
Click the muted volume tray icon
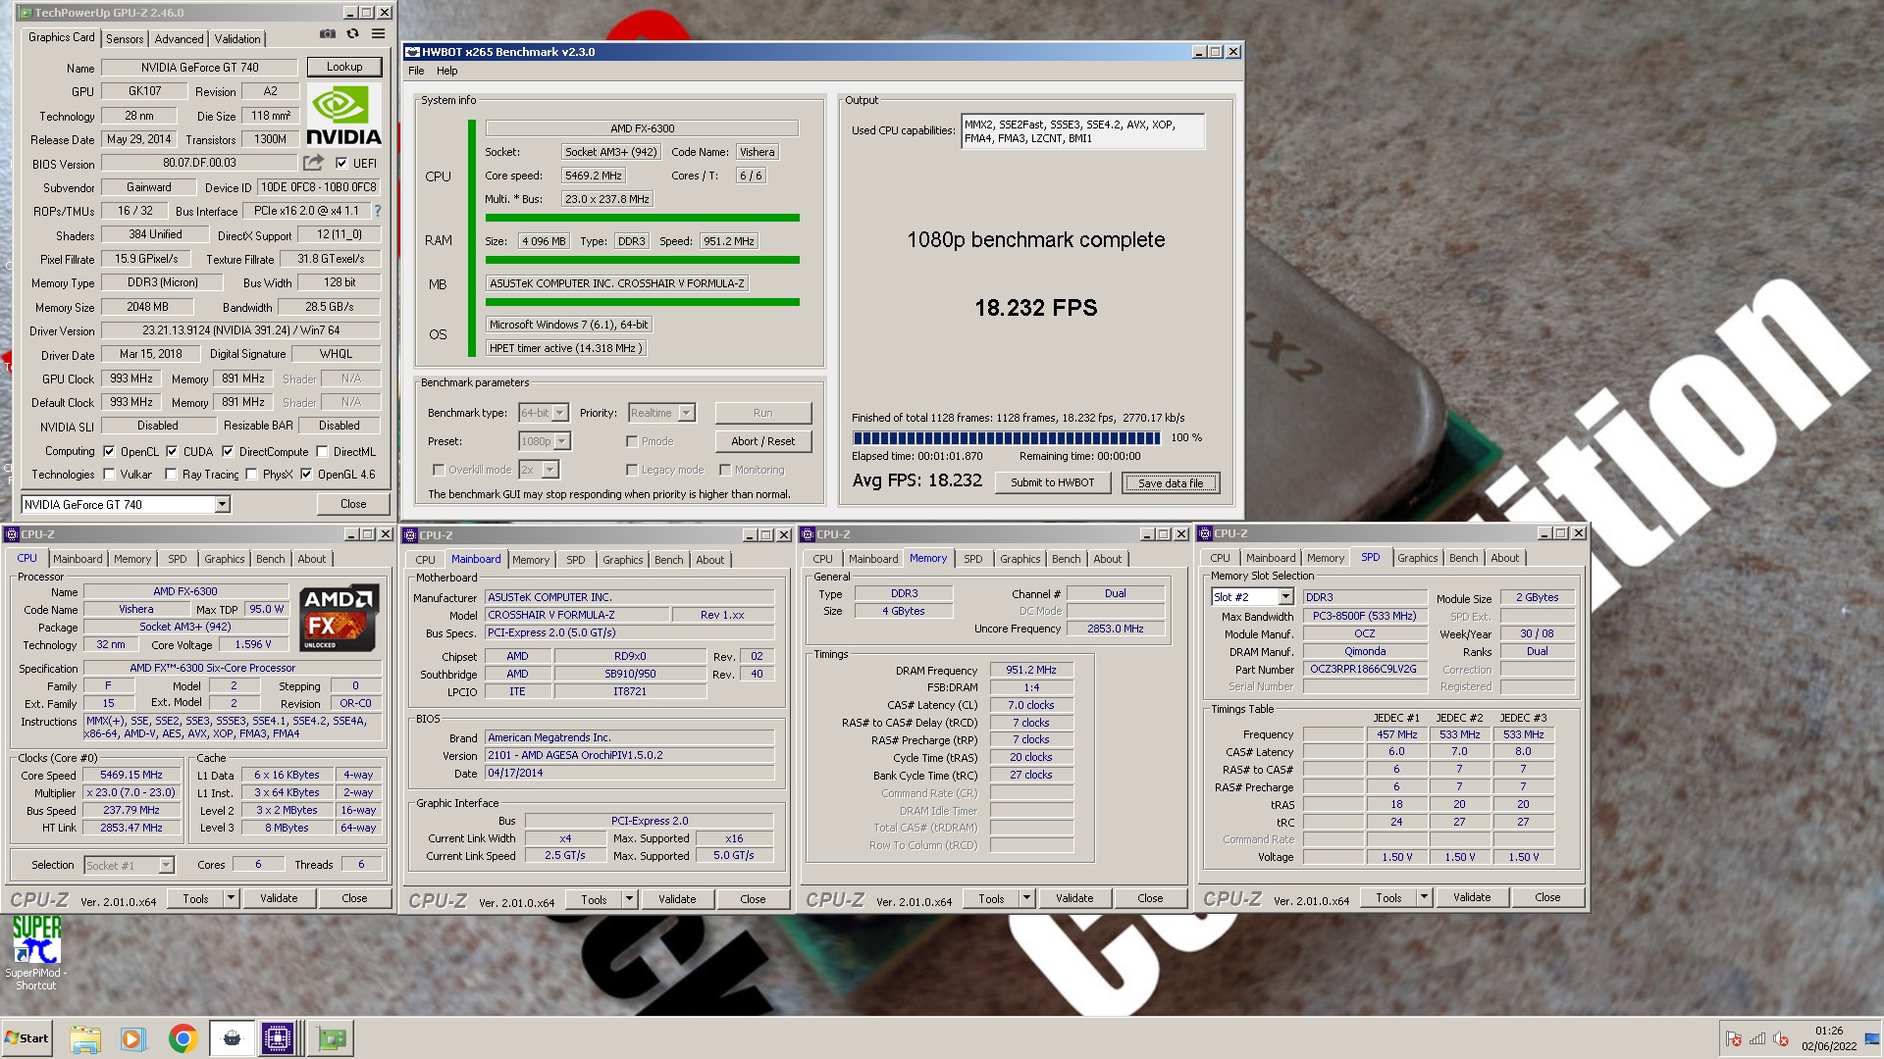click(x=1781, y=1039)
